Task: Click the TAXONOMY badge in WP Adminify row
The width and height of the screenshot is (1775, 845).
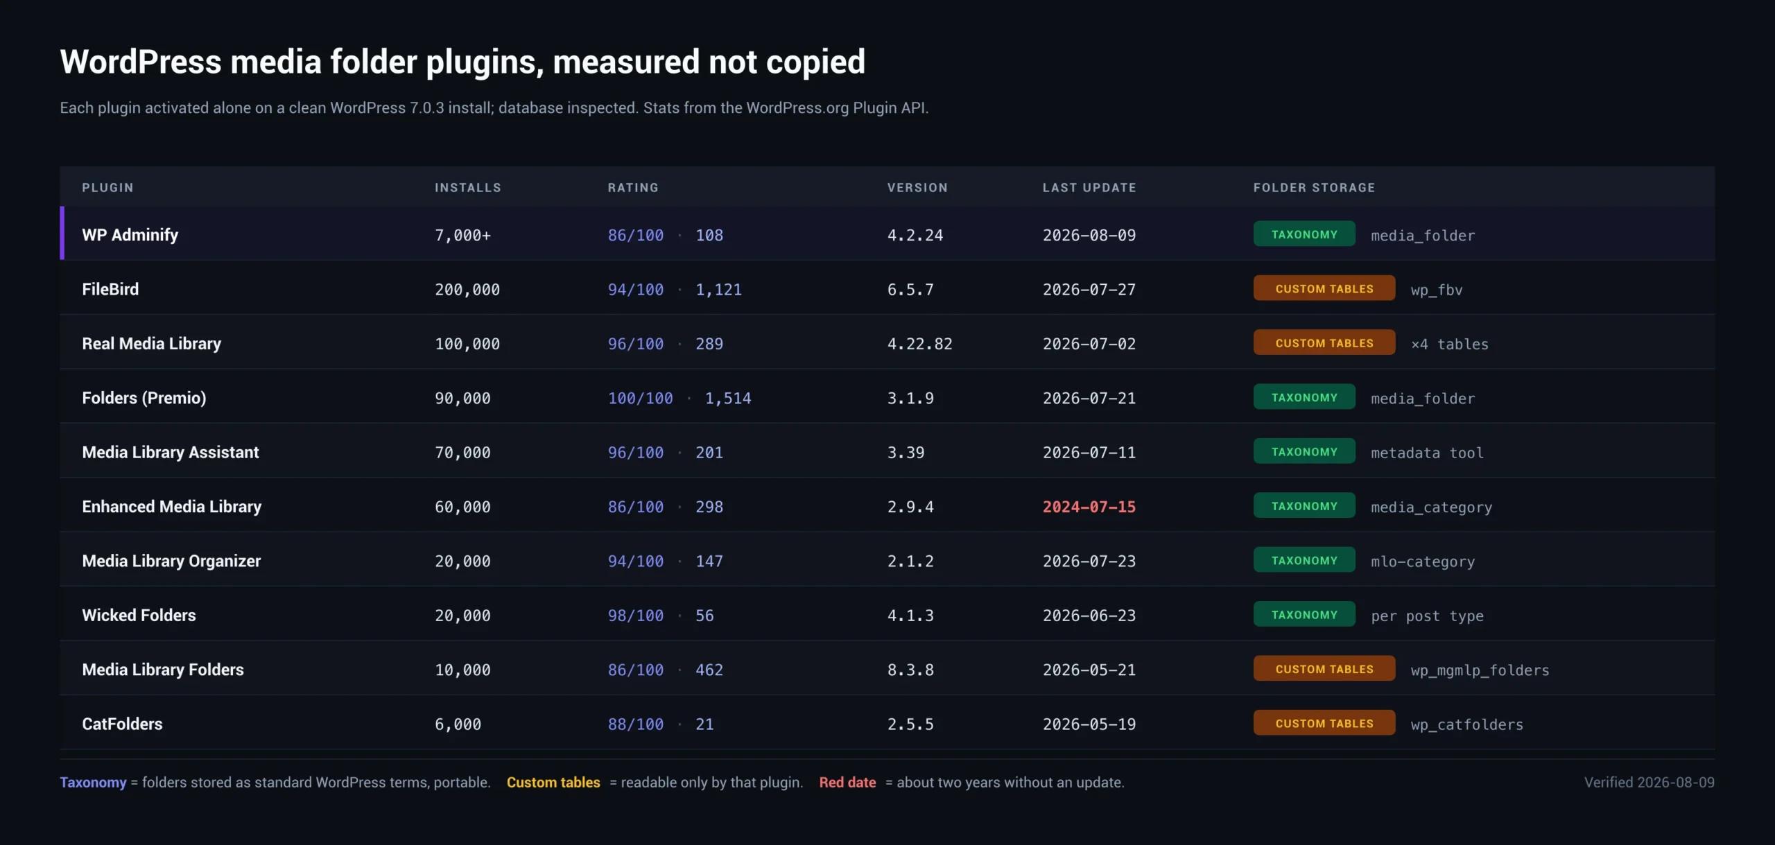Action: click(x=1304, y=234)
